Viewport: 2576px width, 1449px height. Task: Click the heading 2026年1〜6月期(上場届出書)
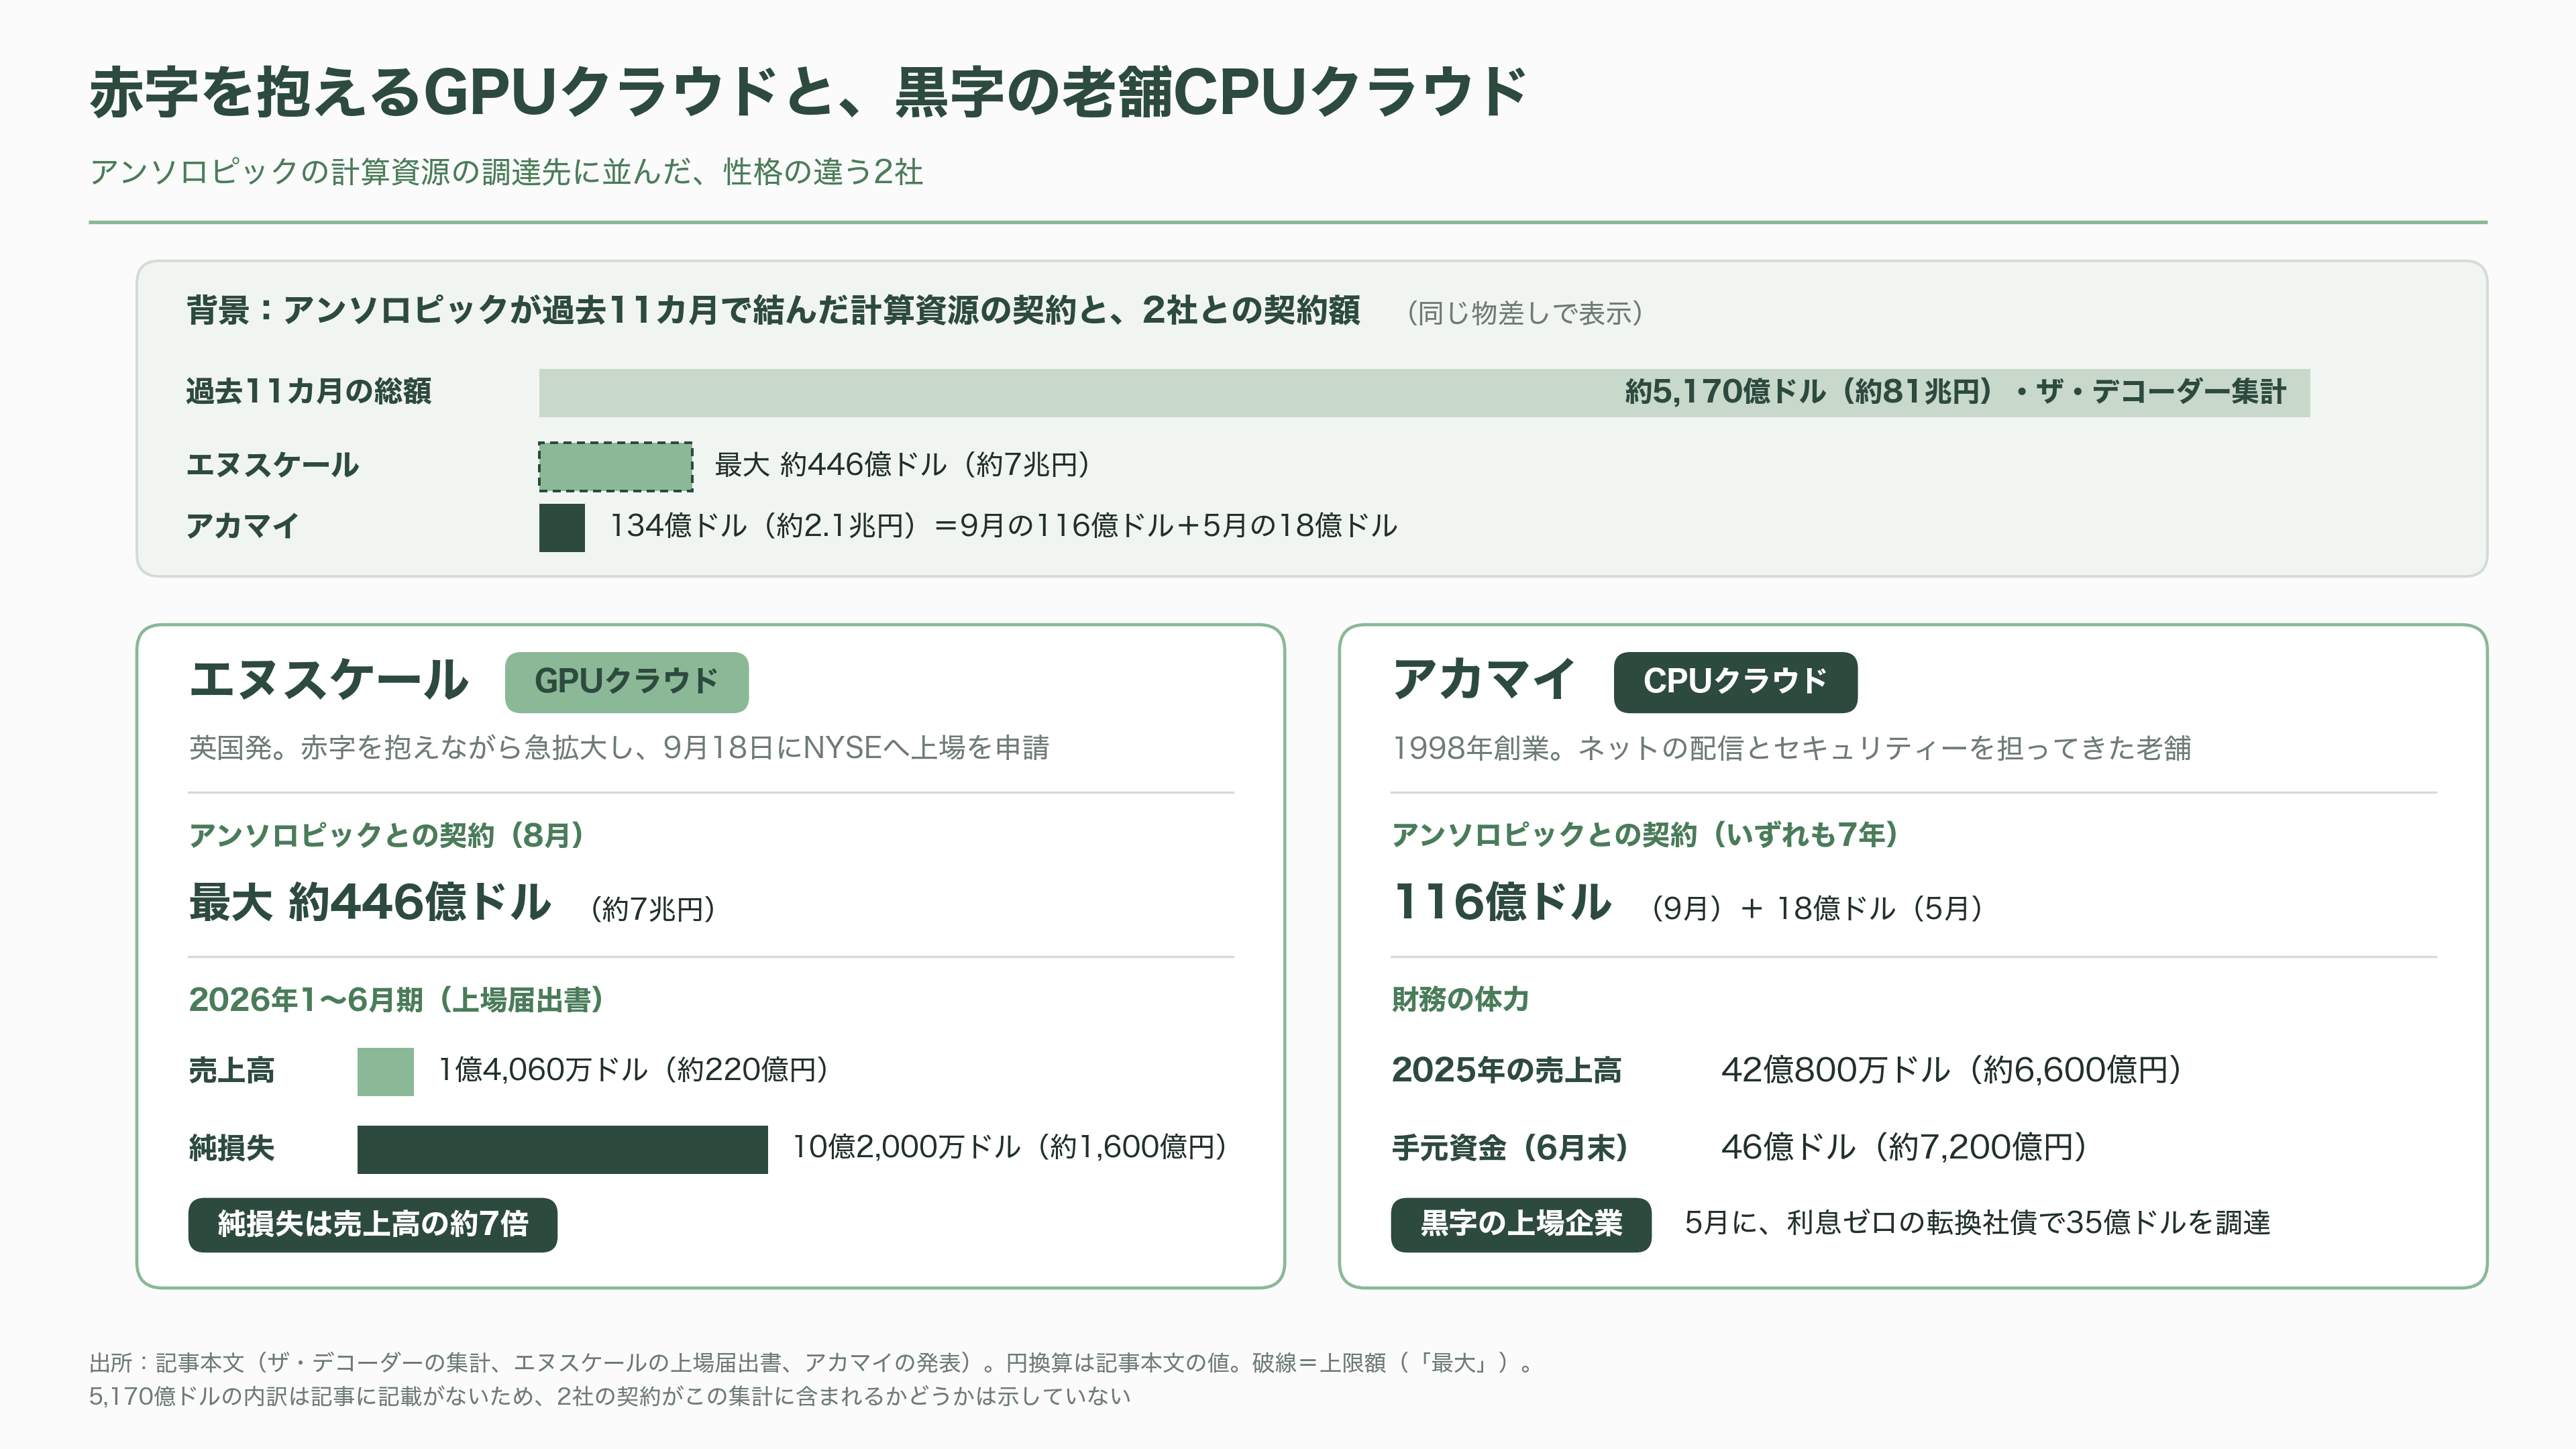tap(397, 1000)
